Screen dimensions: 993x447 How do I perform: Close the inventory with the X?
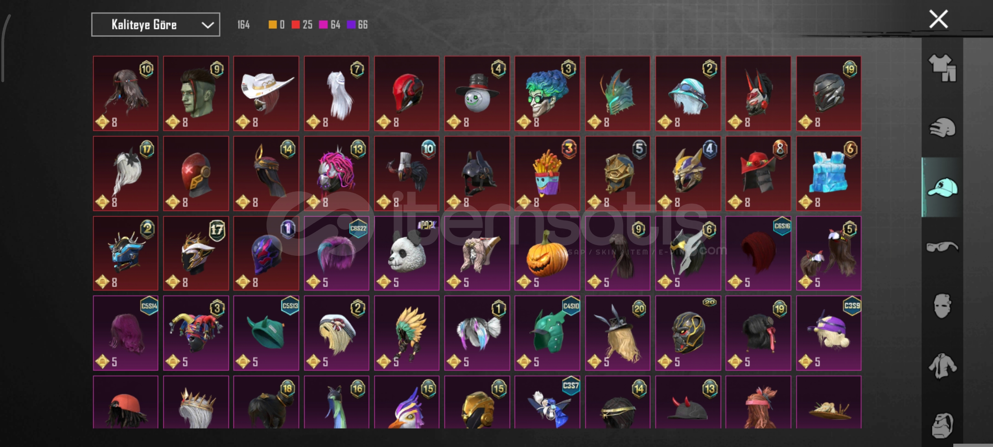[938, 19]
